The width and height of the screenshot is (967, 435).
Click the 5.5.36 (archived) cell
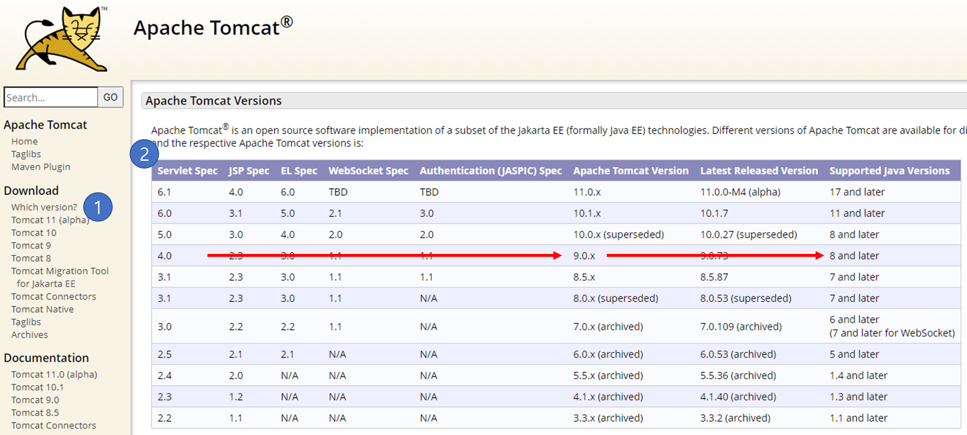738,375
